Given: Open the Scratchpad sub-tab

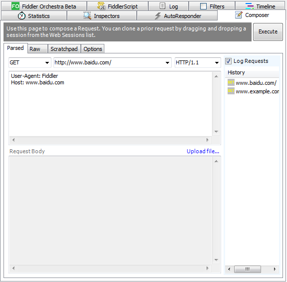Looking at the screenshot, I should point(64,49).
